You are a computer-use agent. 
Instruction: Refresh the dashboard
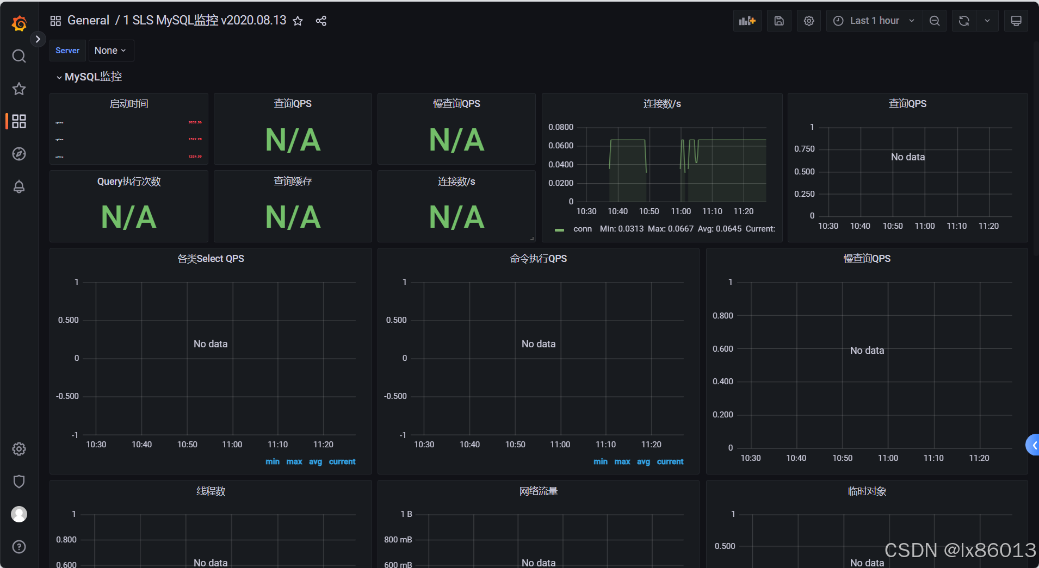(x=964, y=21)
